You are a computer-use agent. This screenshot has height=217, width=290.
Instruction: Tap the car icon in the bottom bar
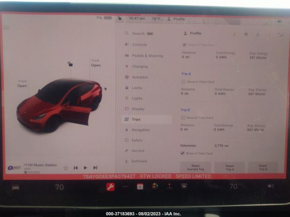click(15, 187)
